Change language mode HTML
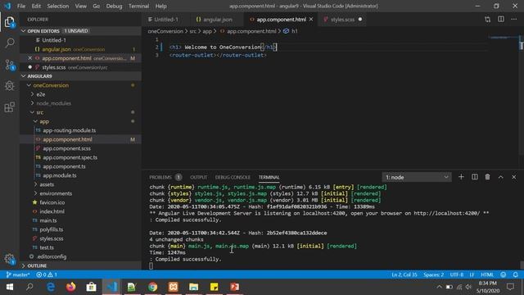The height and width of the screenshot is (295, 524). click(487, 275)
